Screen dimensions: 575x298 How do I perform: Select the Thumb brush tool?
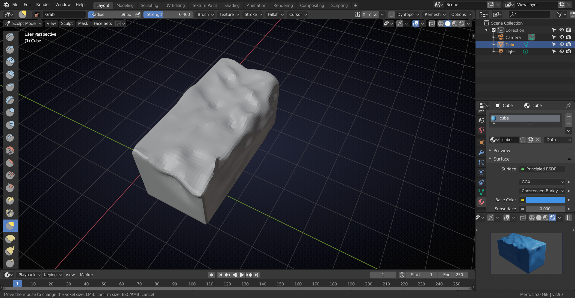click(x=10, y=263)
